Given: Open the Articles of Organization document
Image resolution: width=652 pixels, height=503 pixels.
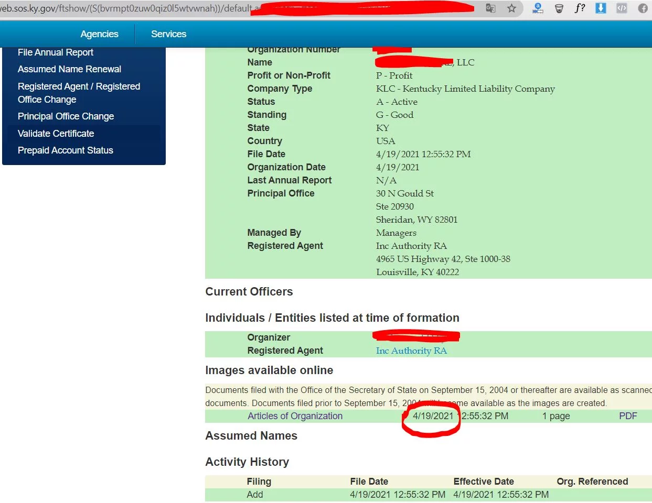Looking at the screenshot, I should (295, 416).
